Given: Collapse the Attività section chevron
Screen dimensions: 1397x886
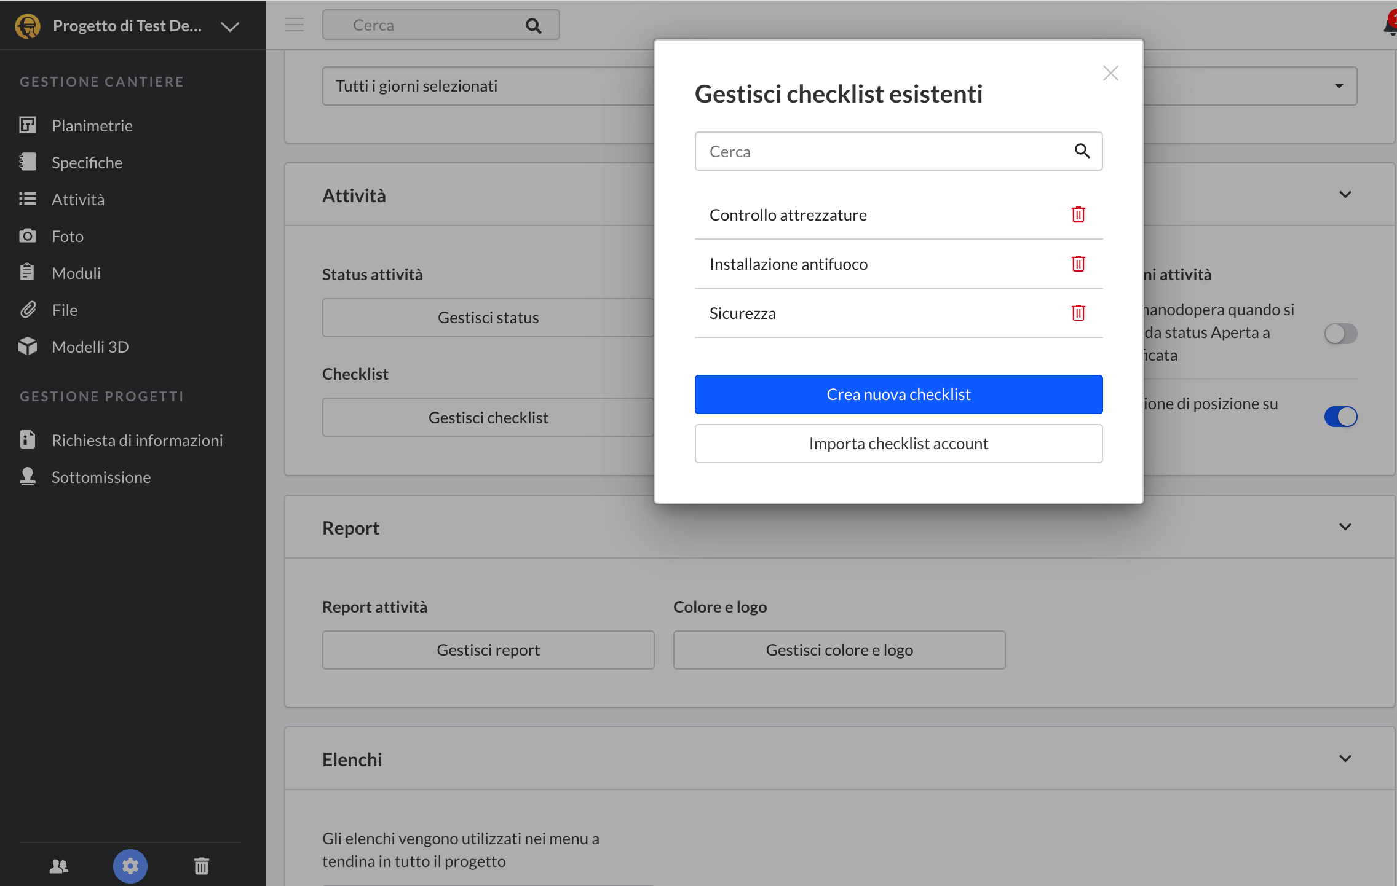Looking at the screenshot, I should 1345,195.
